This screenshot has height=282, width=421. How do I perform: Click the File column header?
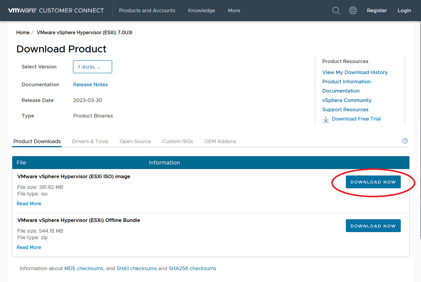click(21, 163)
